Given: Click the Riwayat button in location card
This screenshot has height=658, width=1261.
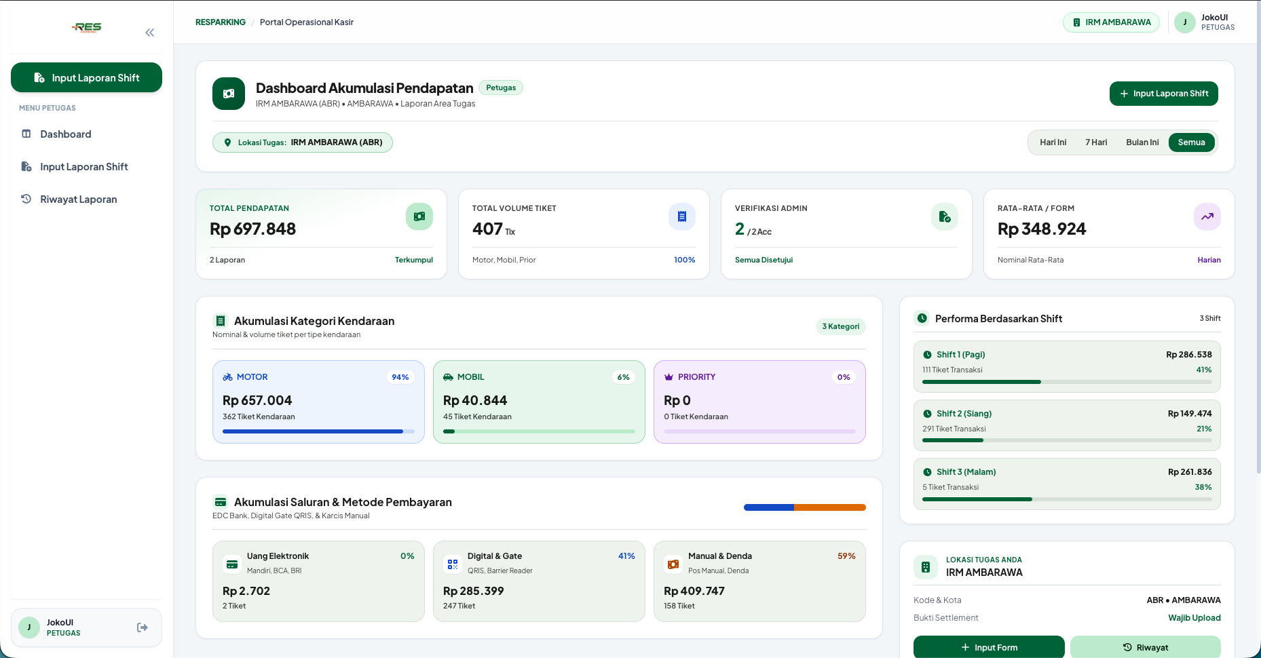Looking at the screenshot, I should point(1146,647).
